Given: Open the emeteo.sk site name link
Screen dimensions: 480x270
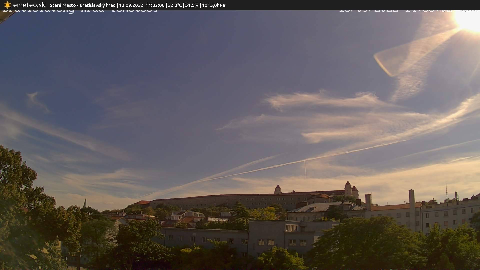Looking at the screenshot, I should [x=29, y=5].
